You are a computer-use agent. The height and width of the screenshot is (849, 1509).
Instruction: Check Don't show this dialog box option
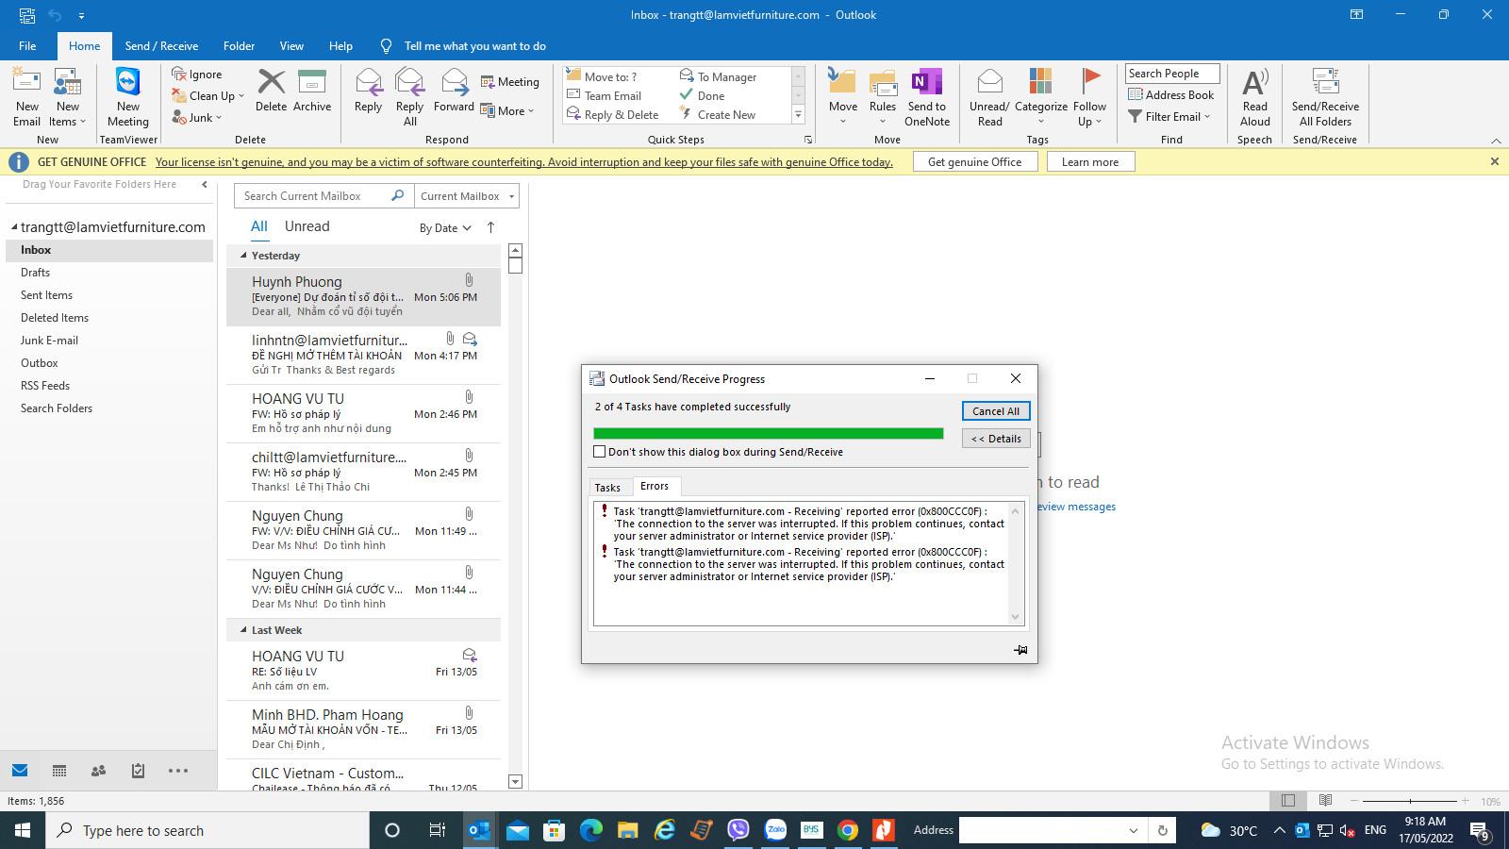click(x=599, y=452)
